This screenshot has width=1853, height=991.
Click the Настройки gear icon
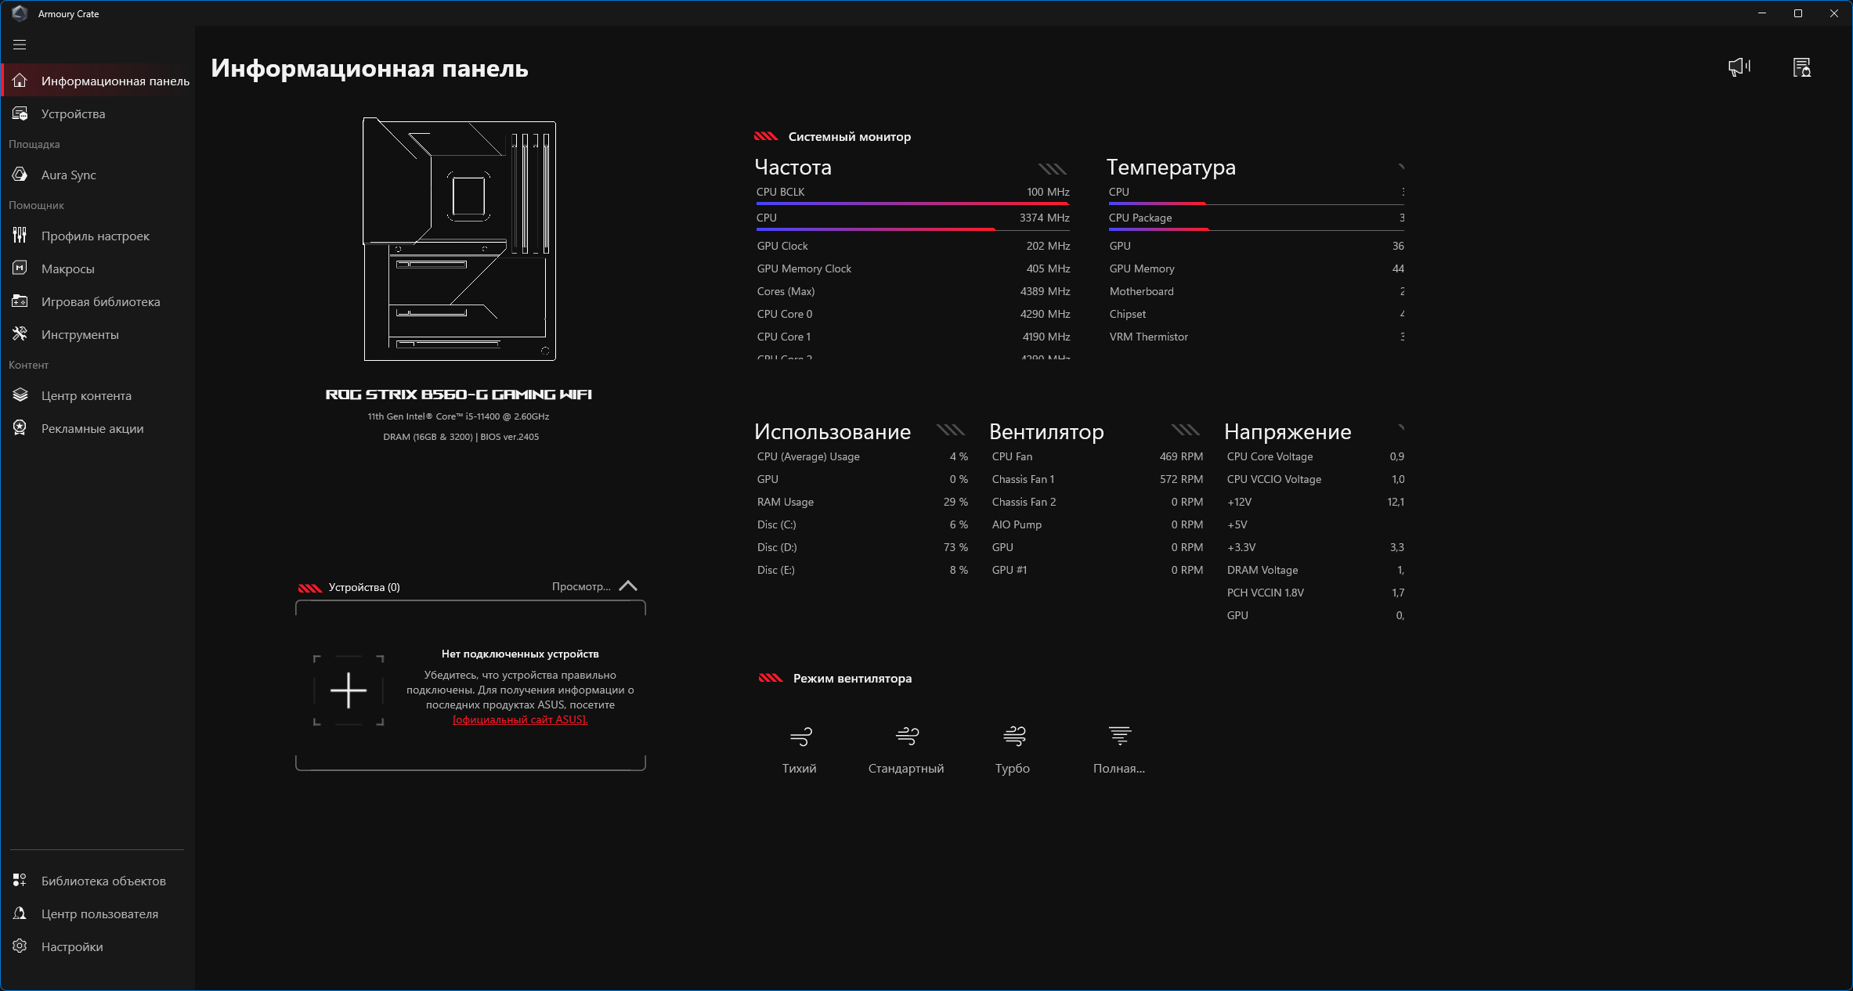point(20,946)
